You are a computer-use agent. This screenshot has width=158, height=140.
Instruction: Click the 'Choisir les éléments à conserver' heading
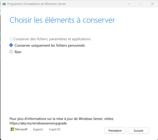tap(62, 20)
